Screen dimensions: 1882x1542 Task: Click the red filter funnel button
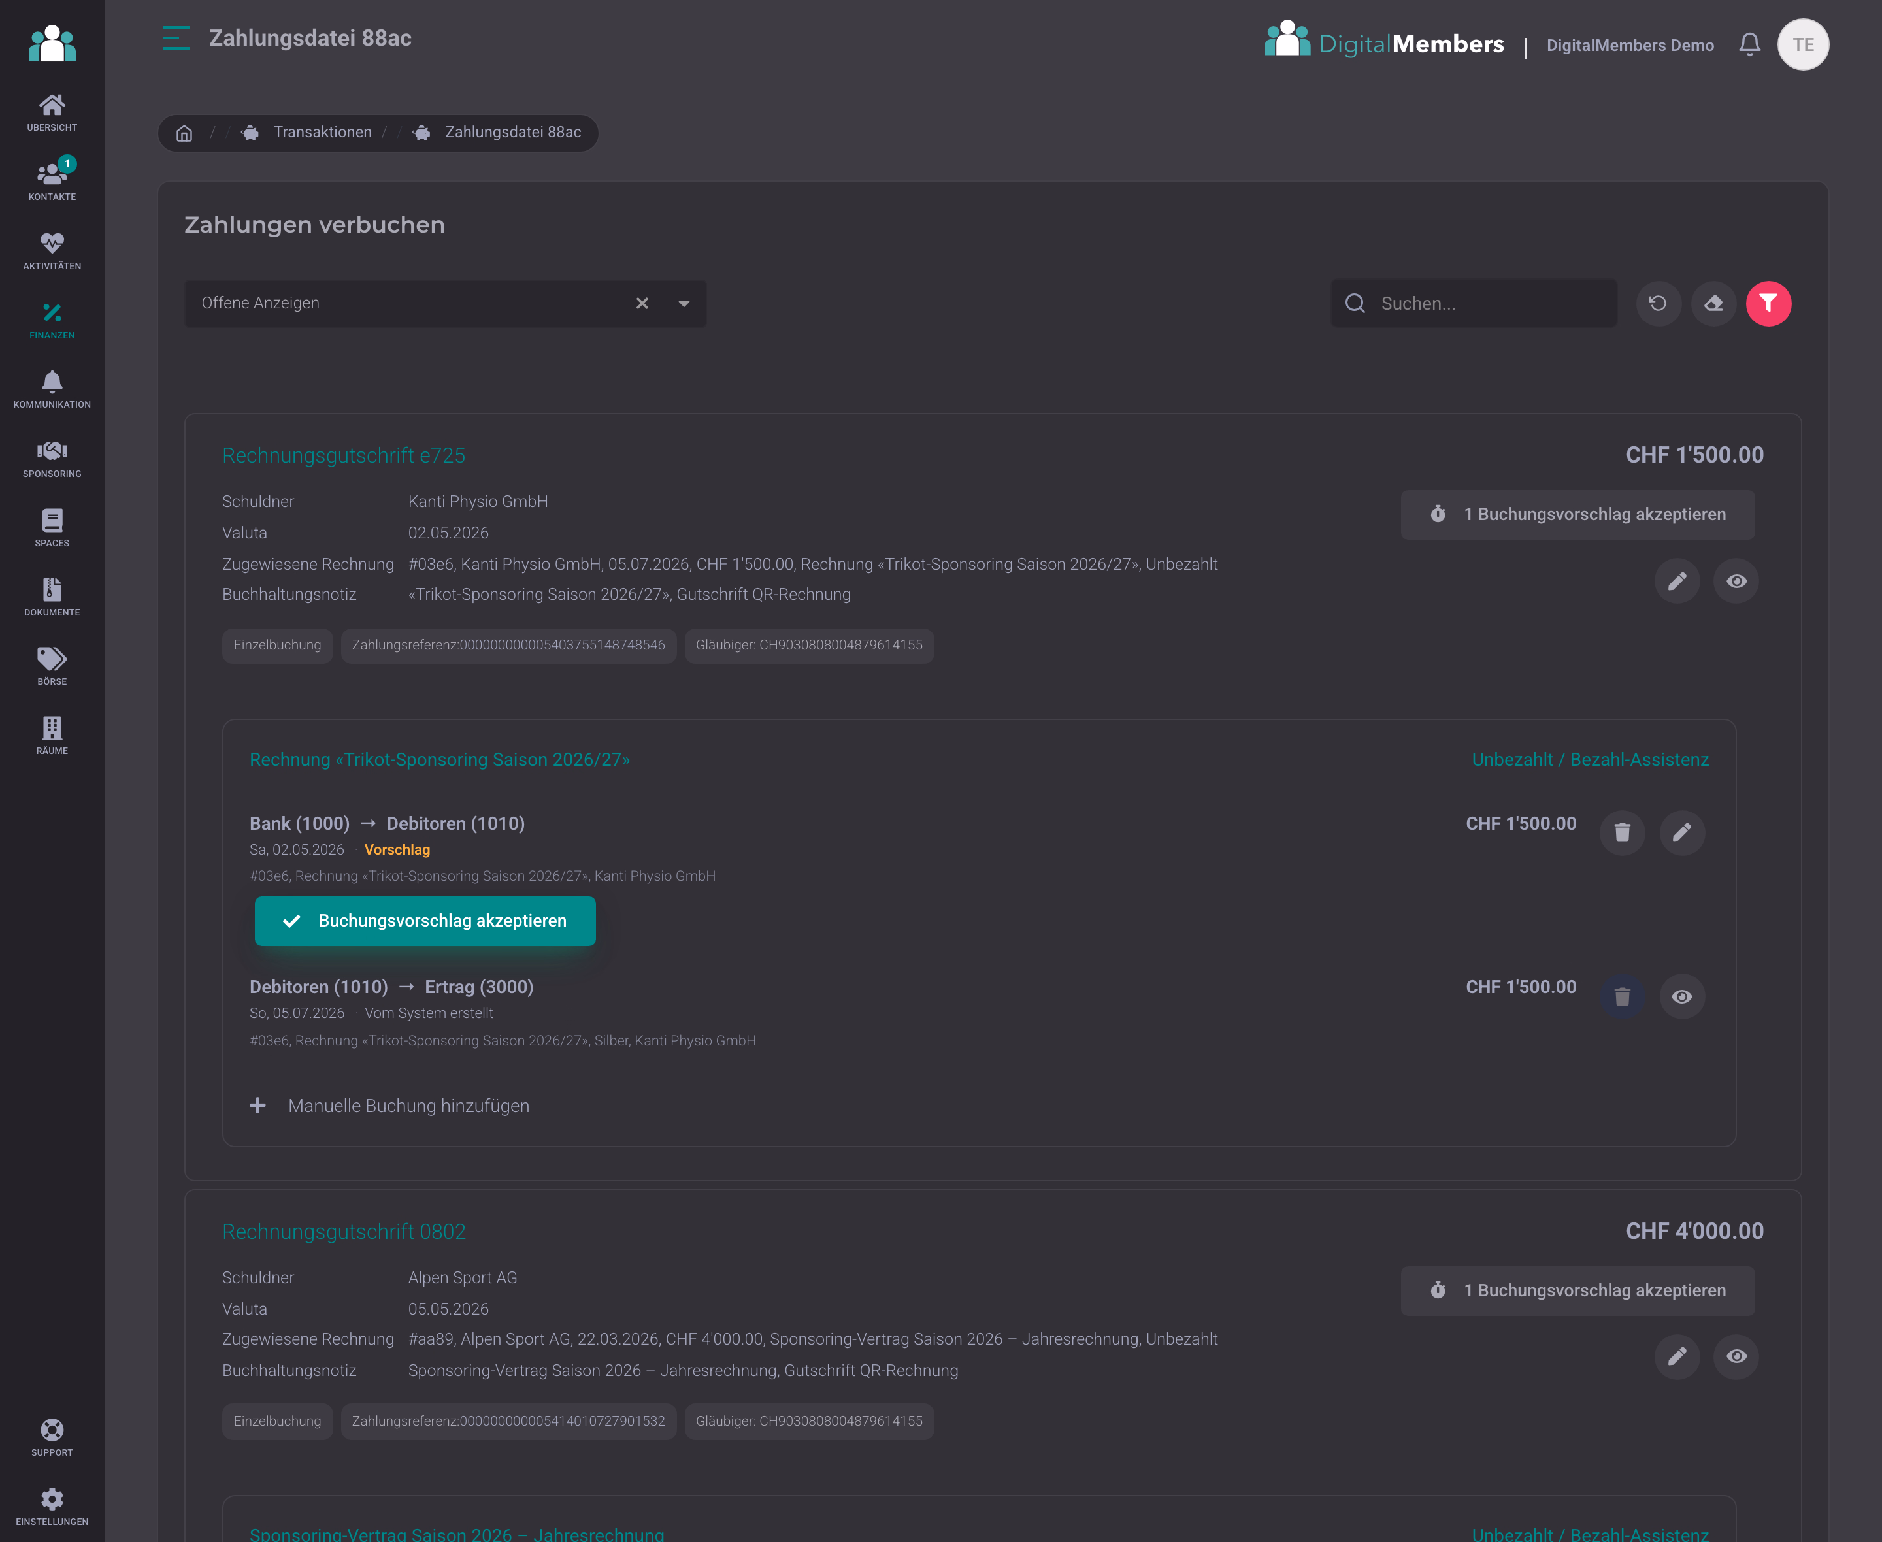tap(1768, 304)
